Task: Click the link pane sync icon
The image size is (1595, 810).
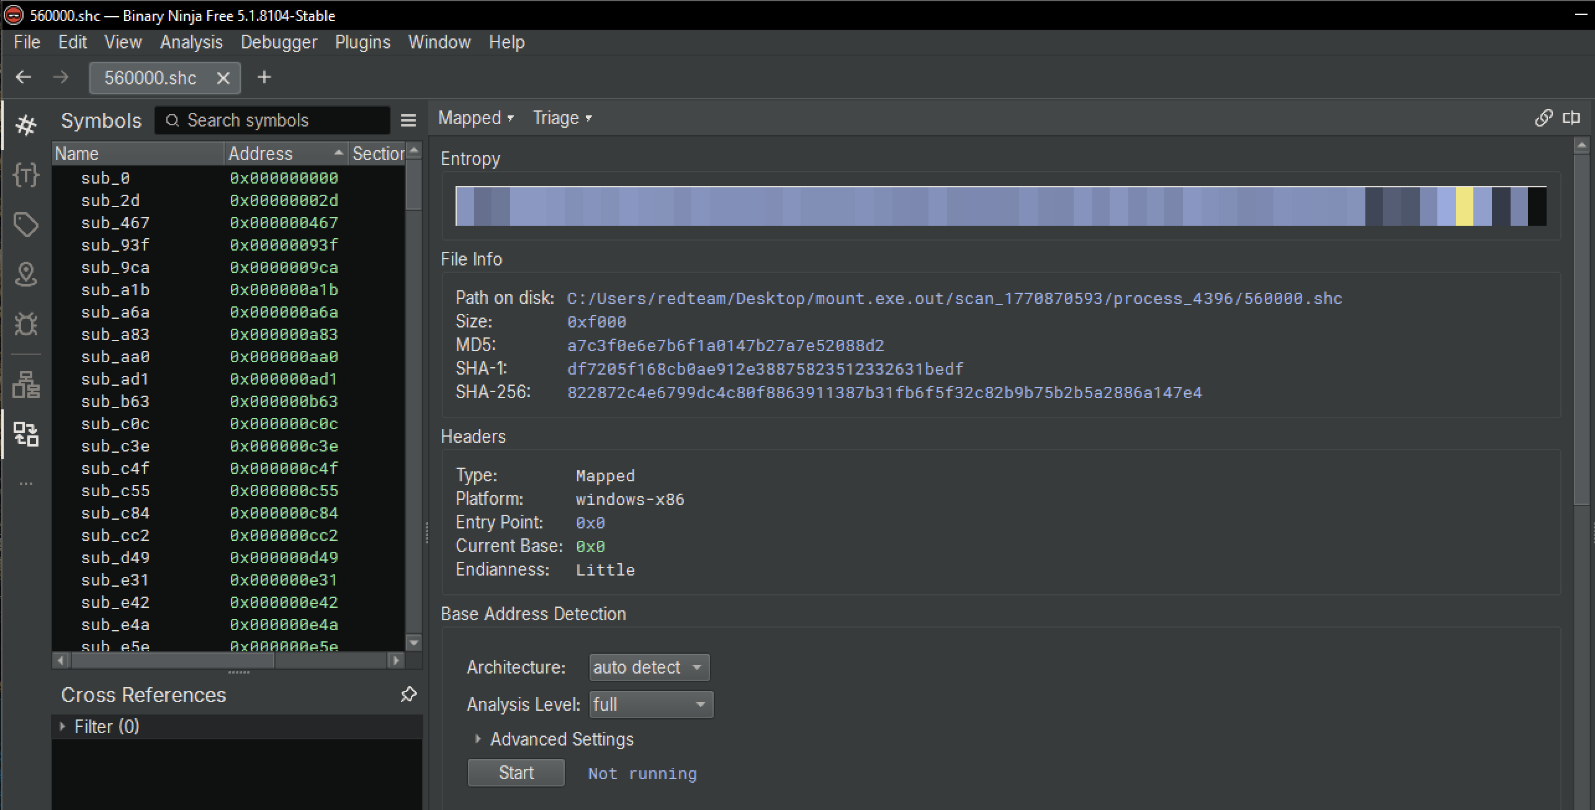Action: click(1543, 118)
